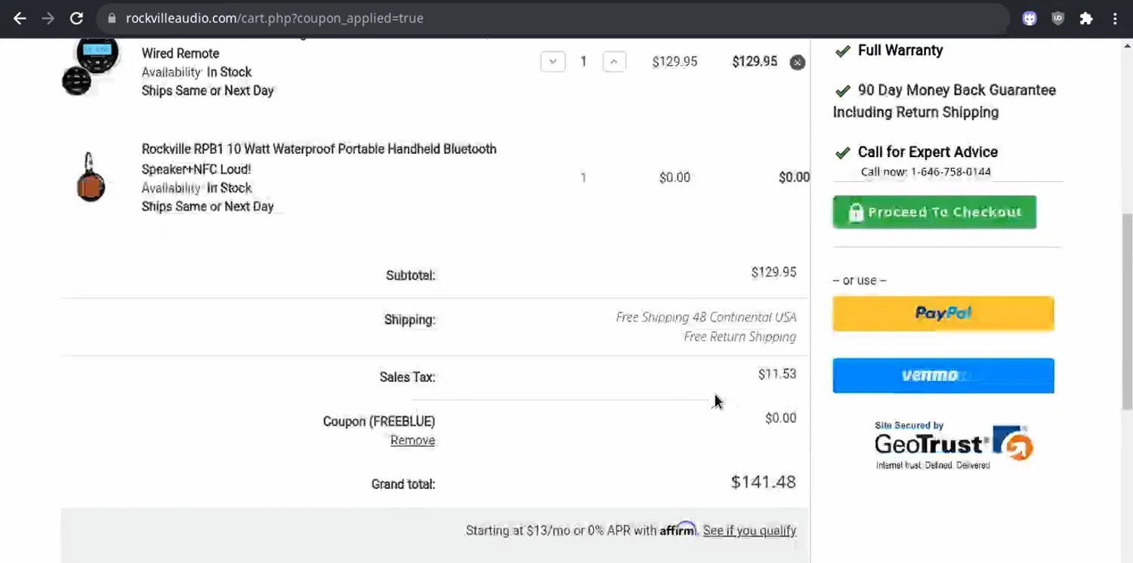Remove the Wired Remote item from the cart

(x=797, y=62)
